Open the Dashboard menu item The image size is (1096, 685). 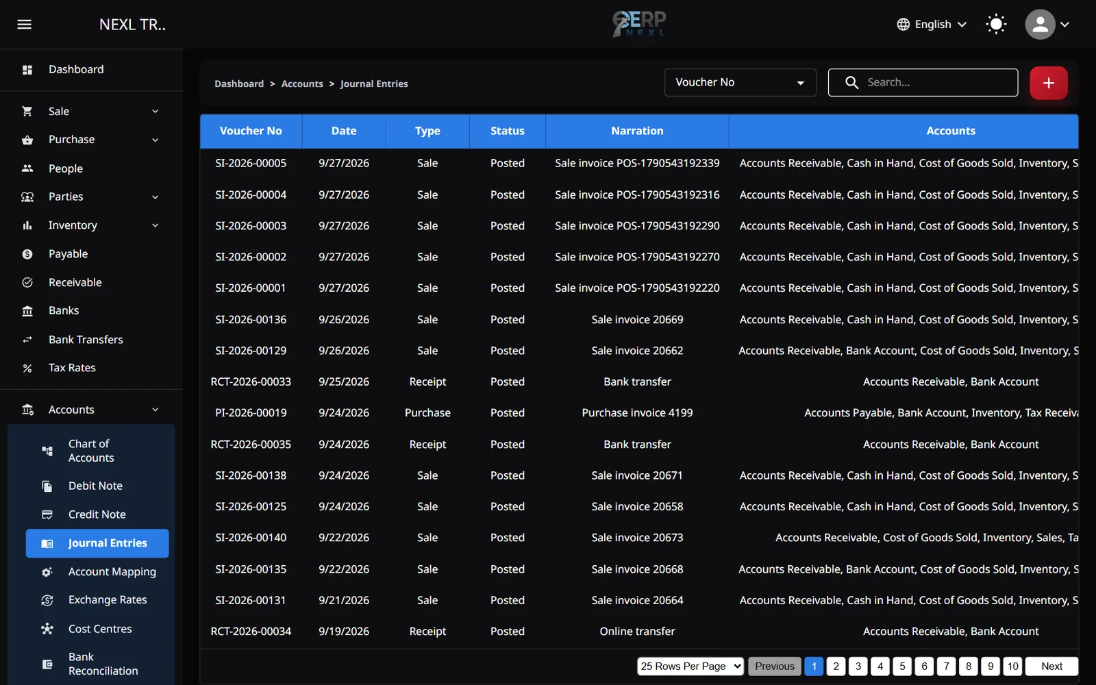[x=91, y=70]
